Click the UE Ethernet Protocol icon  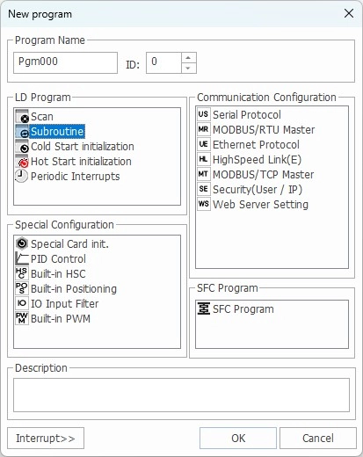coord(204,144)
